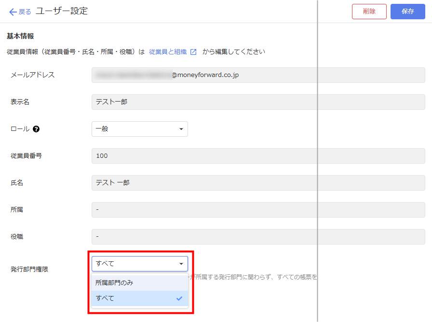Screen dimensions: 432x322
Task: Click the 従業員番号 field showing 100
Action: click(258, 156)
